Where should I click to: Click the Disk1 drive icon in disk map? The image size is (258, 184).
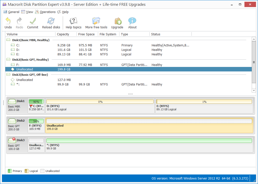12,101
